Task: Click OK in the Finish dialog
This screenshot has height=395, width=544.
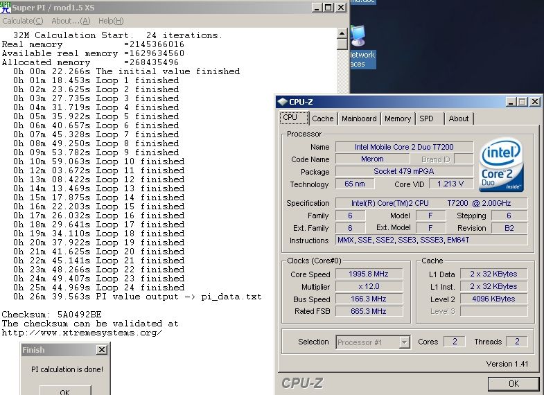Action: click(x=65, y=390)
